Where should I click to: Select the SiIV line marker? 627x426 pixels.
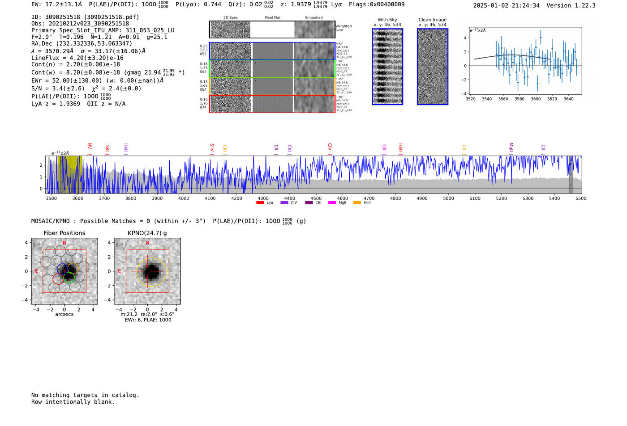click(x=212, y=149)
